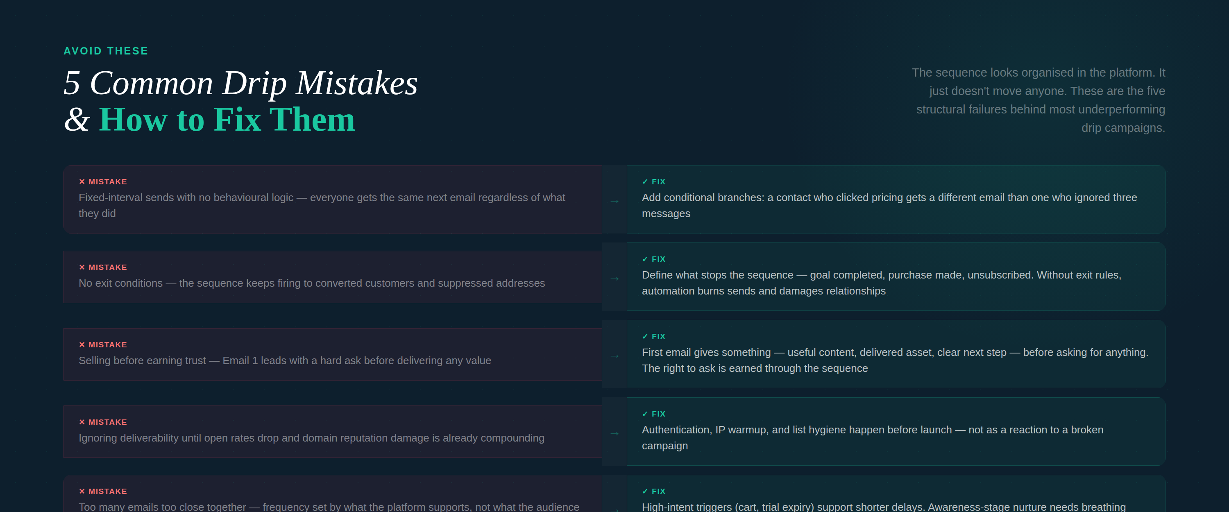Click the arrow beside the exit conditions mistake
This screenshot has width=1229, height=512.
[614, 279]
